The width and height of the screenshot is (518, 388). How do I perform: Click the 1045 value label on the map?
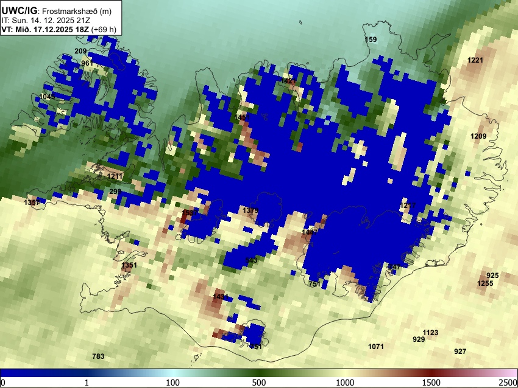pyautogui.click(x=48, y=97)
